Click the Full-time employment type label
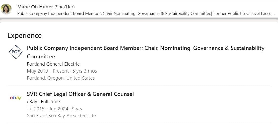This screenshot has height=125, width=278. click(x=50, y=102)
